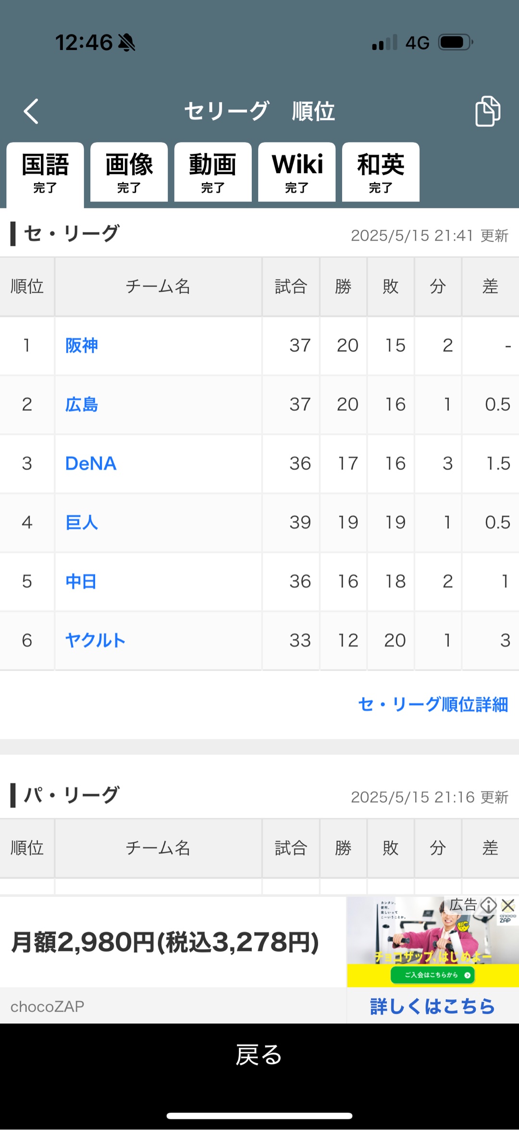This screenshot has height=1130, width=519.
Task: Tap the copy pages icon in header
Action: pos(487,111)
